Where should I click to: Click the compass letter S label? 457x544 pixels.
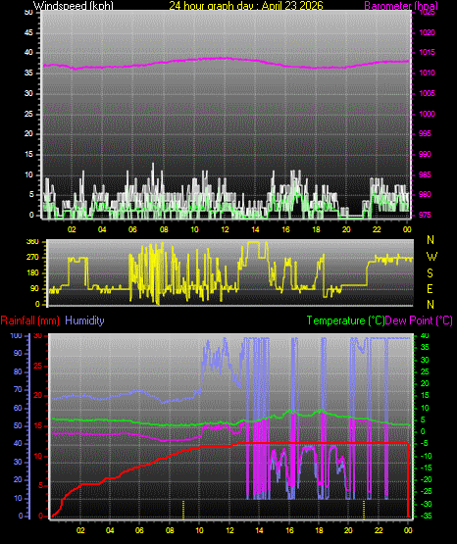[x=430, y=273]
